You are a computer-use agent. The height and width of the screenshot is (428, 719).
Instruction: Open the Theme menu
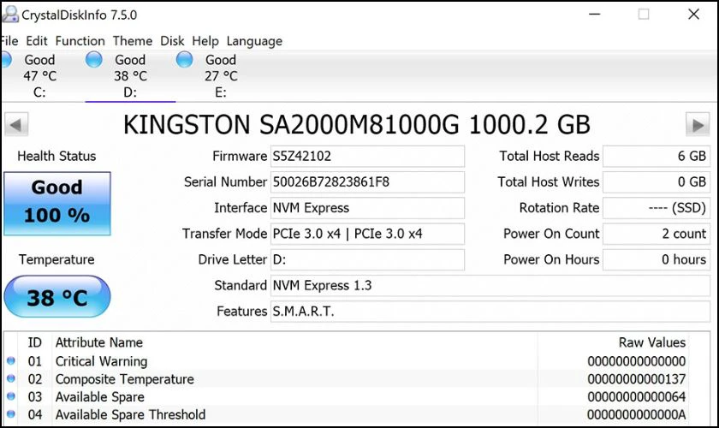(133, 41)
